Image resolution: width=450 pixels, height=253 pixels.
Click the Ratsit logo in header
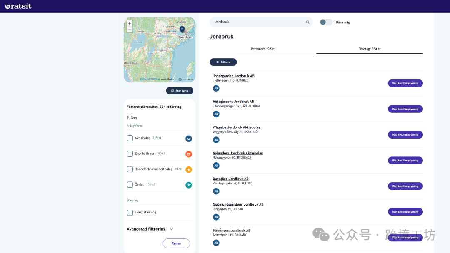pyautogui.click(x=18, y=6)
